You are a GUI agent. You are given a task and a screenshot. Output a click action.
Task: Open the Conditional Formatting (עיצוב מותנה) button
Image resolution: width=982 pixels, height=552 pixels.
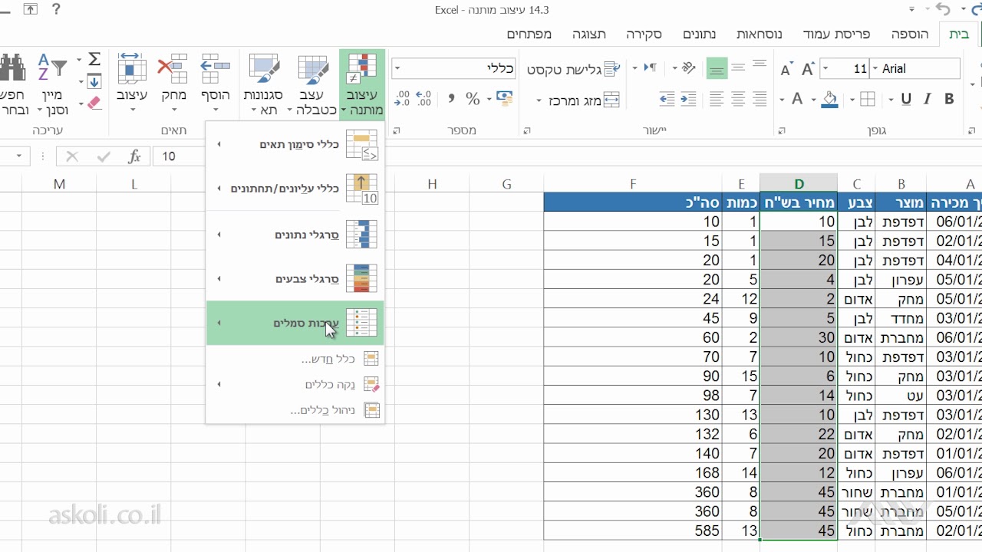click(x=361, y=84)
